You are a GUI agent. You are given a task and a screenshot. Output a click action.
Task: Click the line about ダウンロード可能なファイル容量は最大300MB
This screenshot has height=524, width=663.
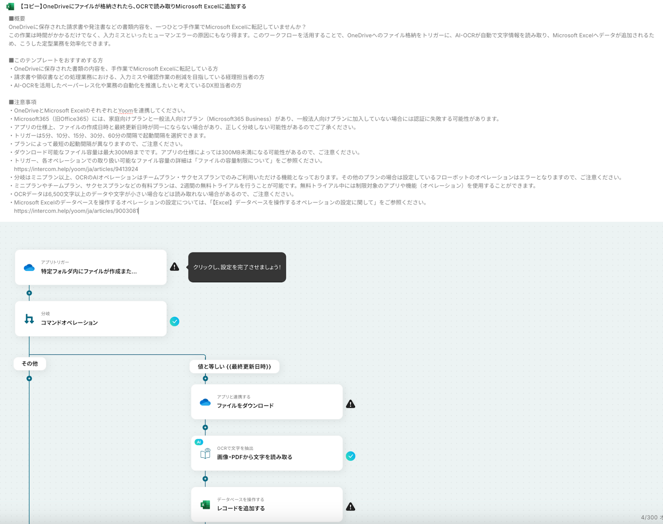[185, 152]
